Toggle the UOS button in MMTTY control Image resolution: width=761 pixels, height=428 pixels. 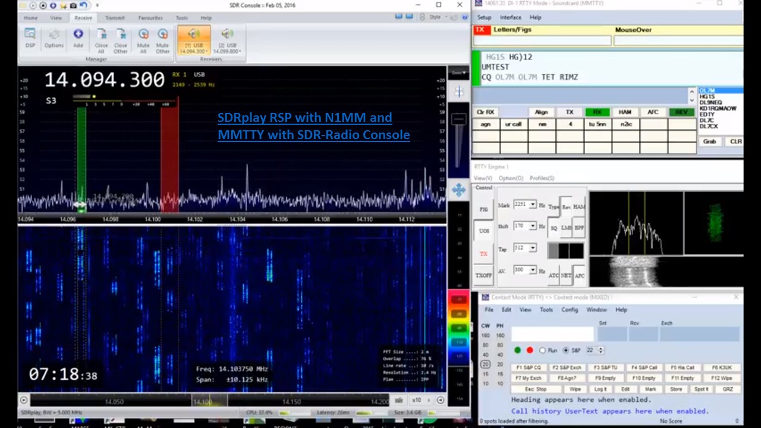(x=483, y=231)
